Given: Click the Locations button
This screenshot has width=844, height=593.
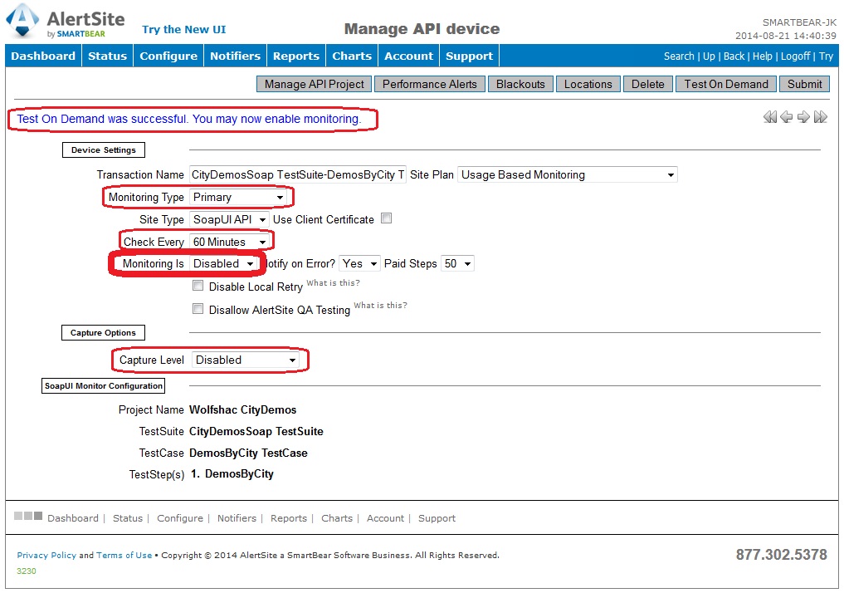Looking at the screenshot, I should pyautogui.click(x=588, y=84).
